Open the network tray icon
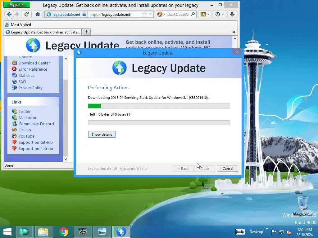Screen dimensions: 318x238 point(281,232)
